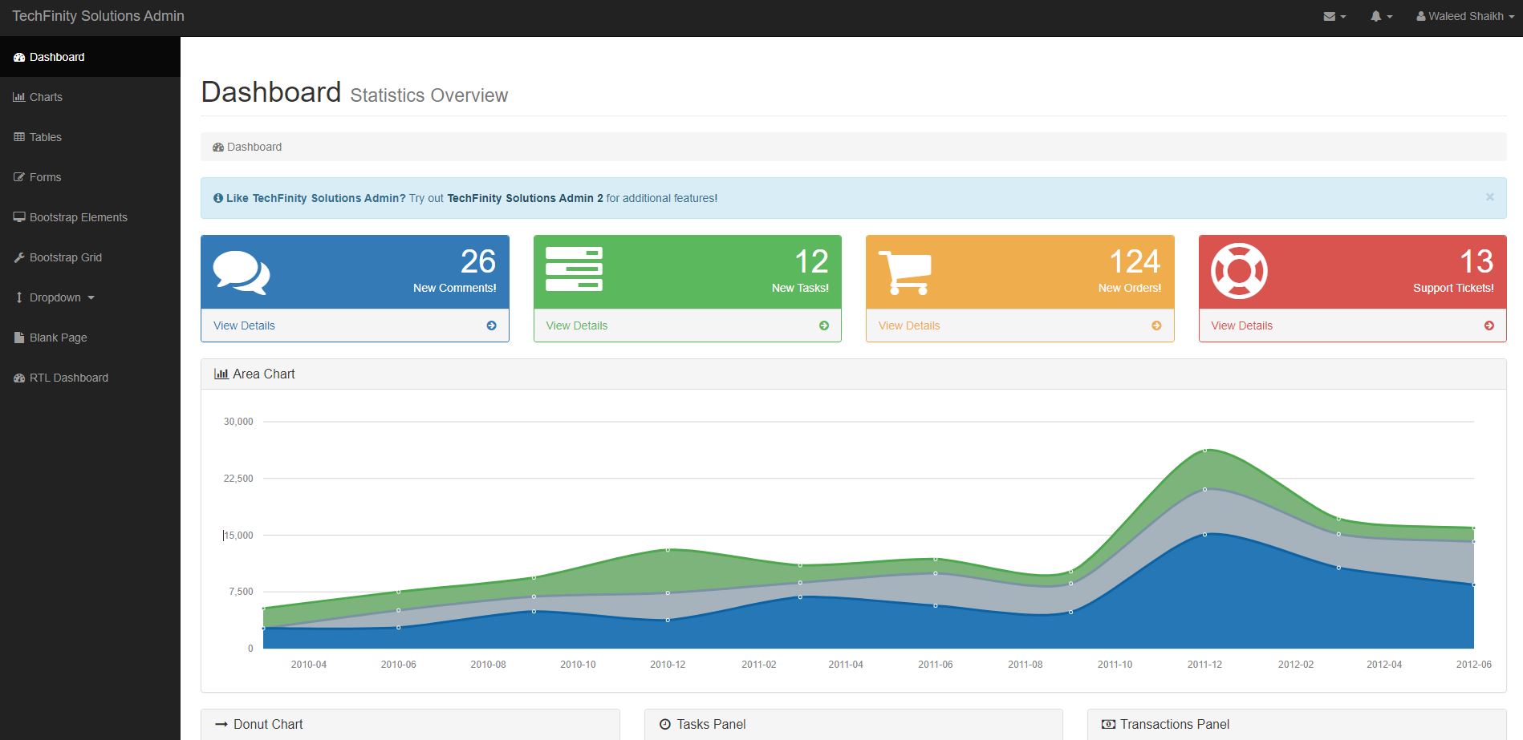
Task: Expand the Waleed Shaikh user menu
Action: tap(1465, 17)
